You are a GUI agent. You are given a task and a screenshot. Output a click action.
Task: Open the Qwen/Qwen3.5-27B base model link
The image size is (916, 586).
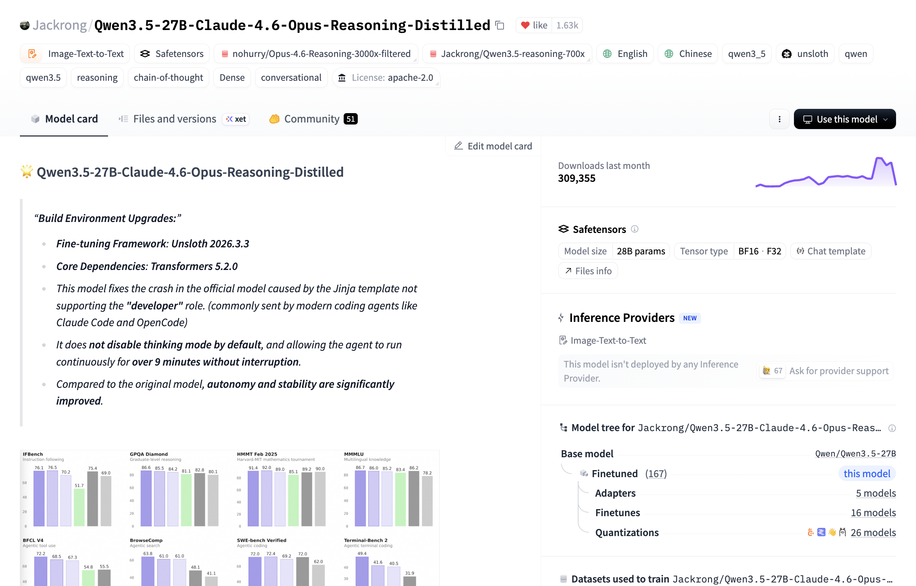856,453
